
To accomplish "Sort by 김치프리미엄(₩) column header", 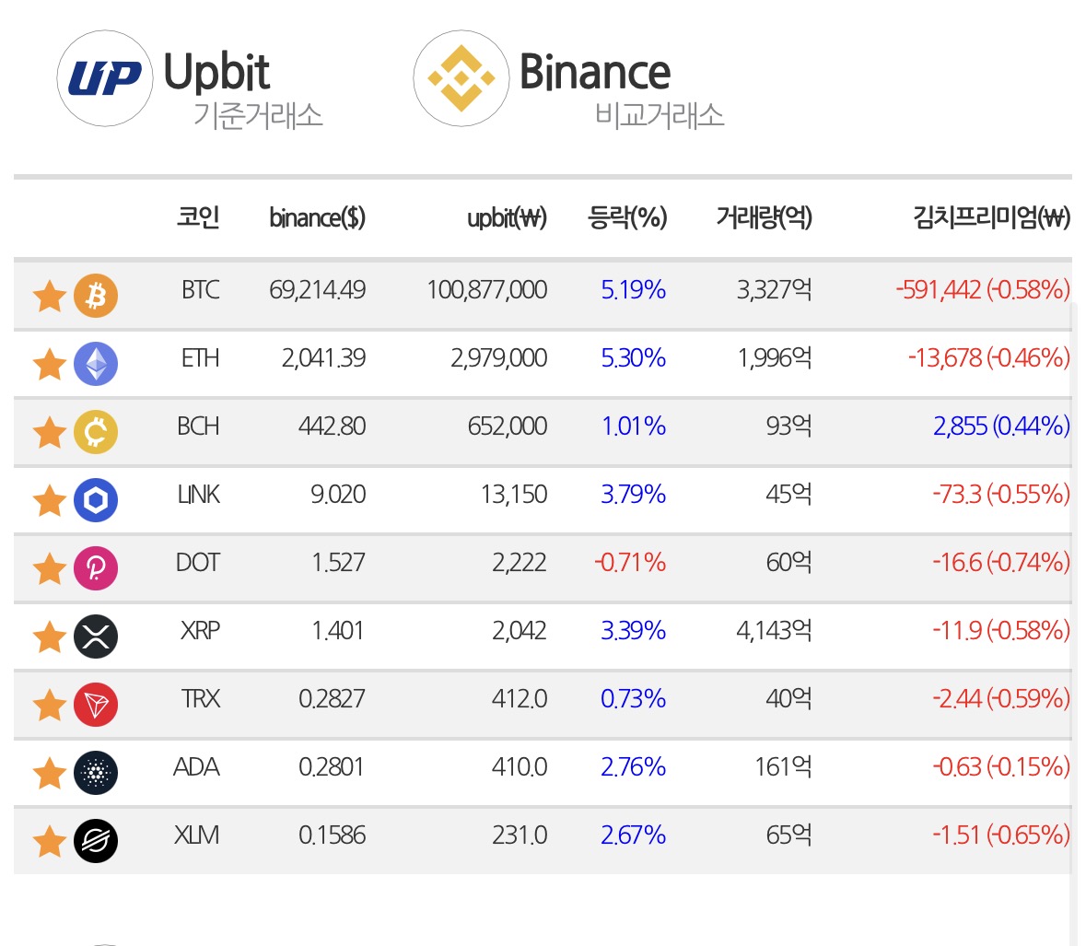I will [x=991, y=217].
